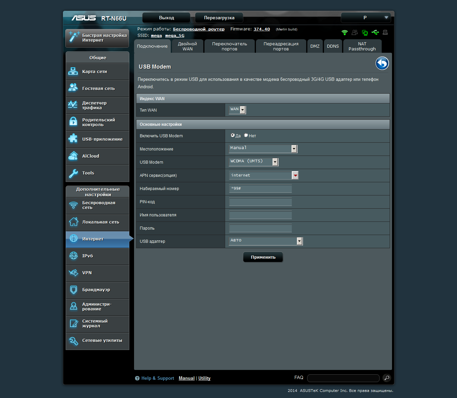Click the PIN-код input field
This screenshot has height=398, width=457.
coord(260,202)
